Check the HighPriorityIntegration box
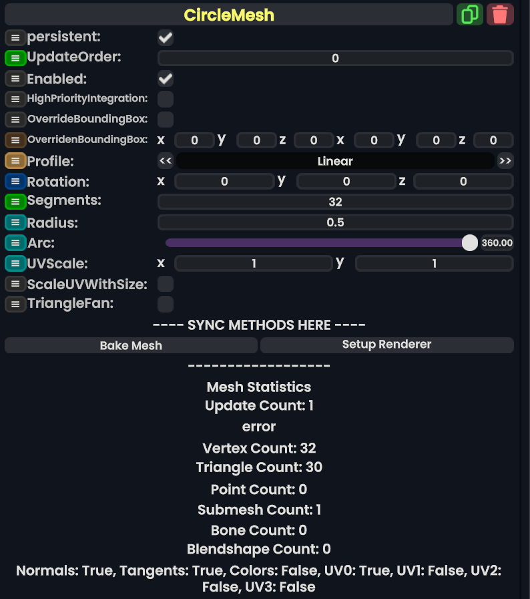Screen dimensions: 530x599 pyautogui.click(x=165, y=99)
